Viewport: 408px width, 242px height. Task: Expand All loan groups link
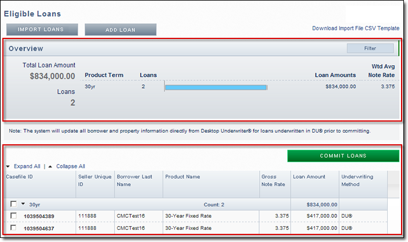pos(27,166)
